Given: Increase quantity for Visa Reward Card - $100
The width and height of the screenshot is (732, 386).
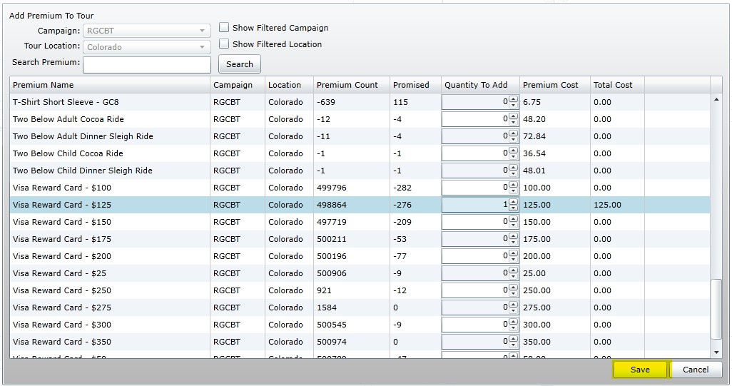Looking at the screenshot, I should (x=513, y=185).
